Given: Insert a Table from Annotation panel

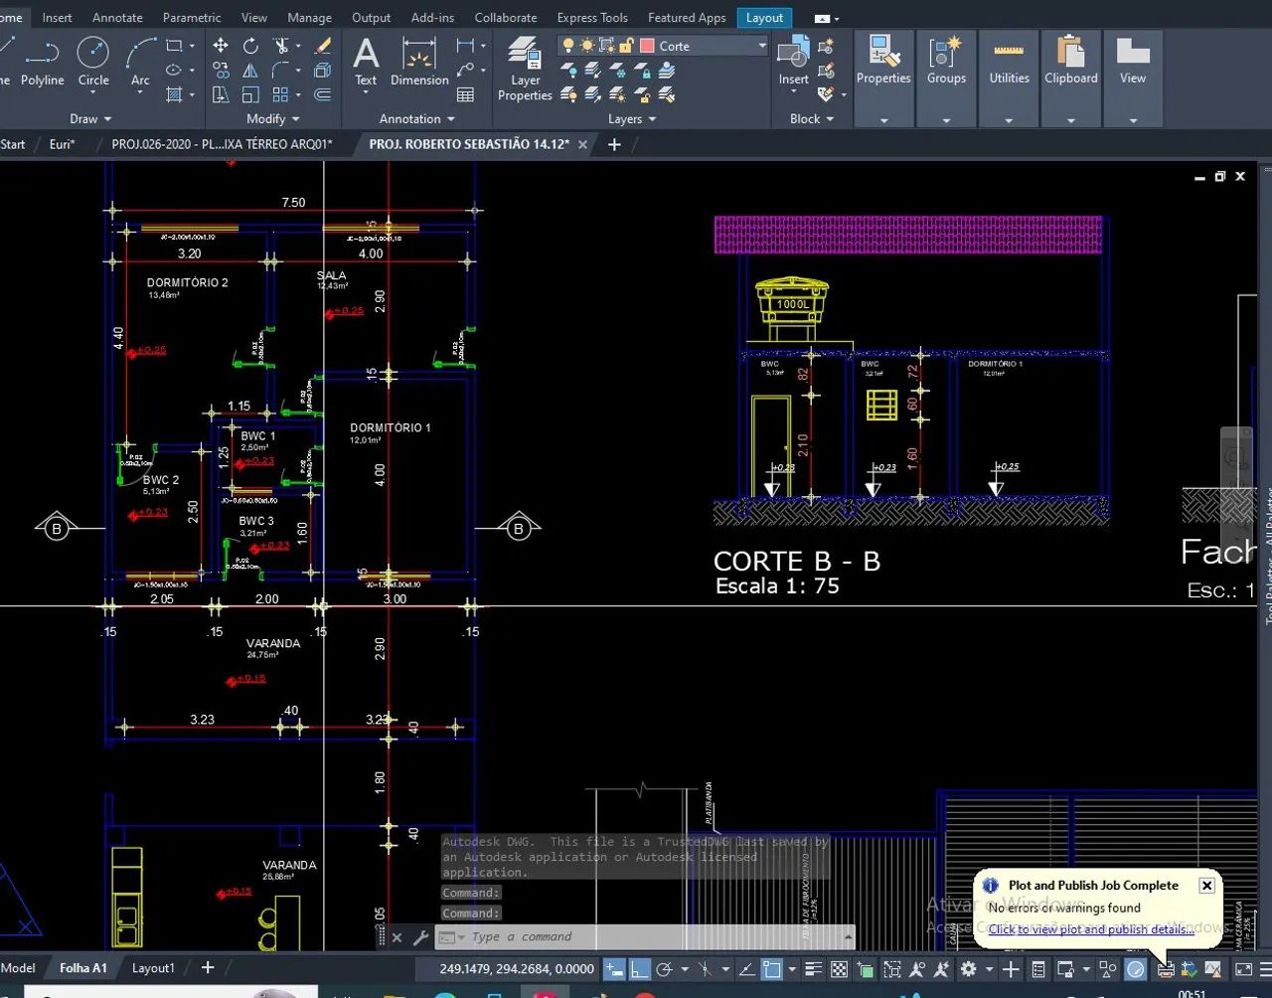Looking at the screenshot, I should [465, 95].
